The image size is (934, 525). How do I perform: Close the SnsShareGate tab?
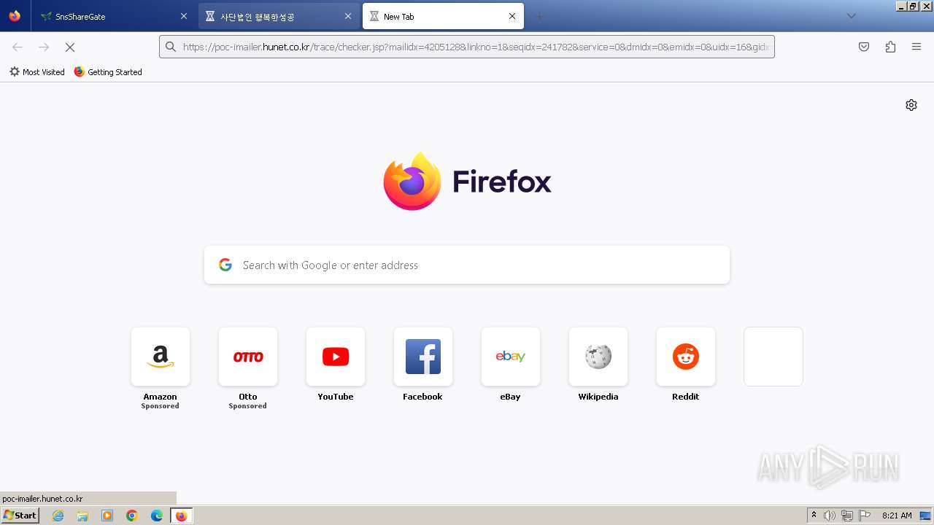click(x=184, y=16)
